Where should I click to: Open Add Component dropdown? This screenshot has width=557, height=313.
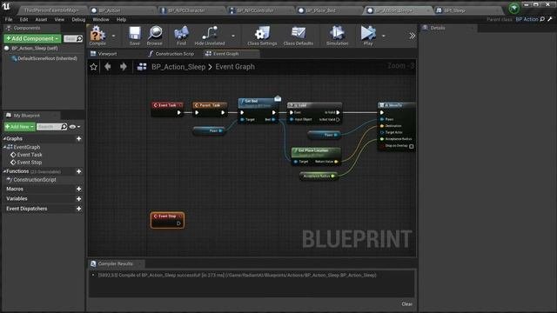point(32,38)
